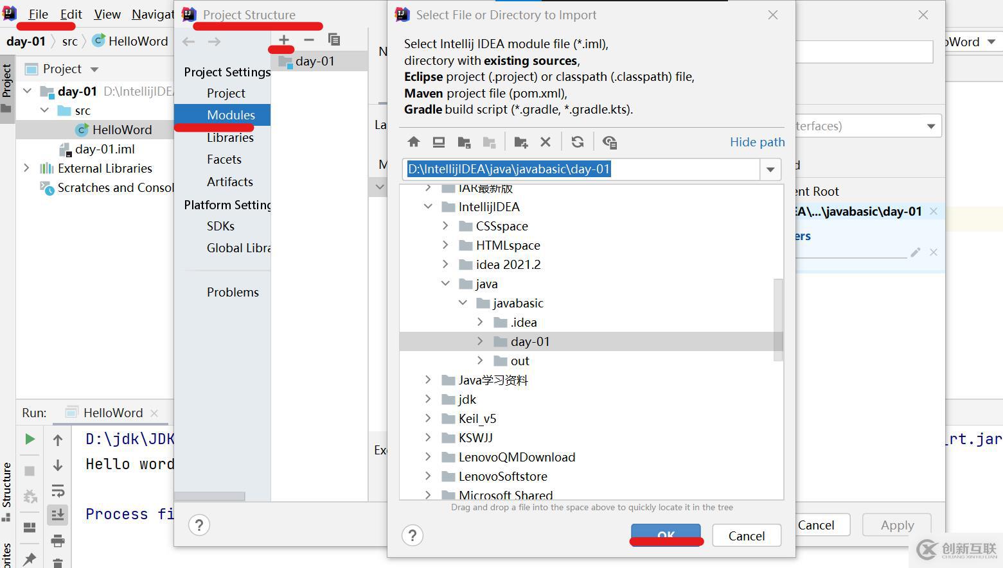
Task: Select the Keil_v5 folder in chooser
Action: click(477, 418)
